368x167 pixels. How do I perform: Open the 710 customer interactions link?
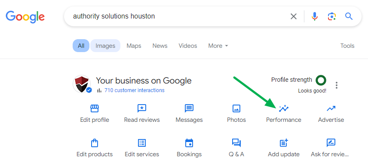pos(135,90)
